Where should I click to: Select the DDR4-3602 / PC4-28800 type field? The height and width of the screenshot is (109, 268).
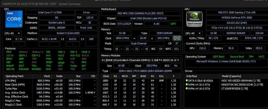click(x=146, y=71)
